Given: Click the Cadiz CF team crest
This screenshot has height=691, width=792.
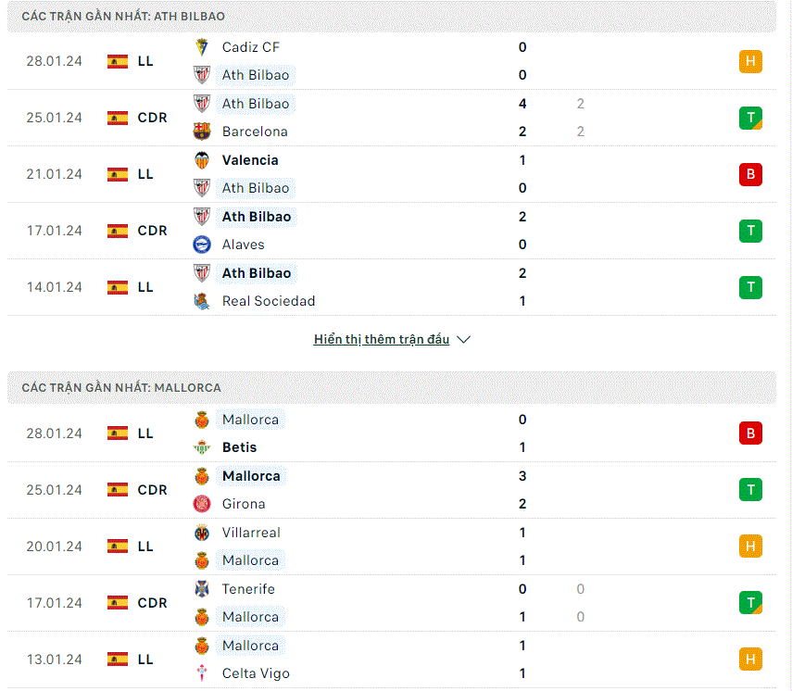Looking at the screenshot, I should pos(202,47).
